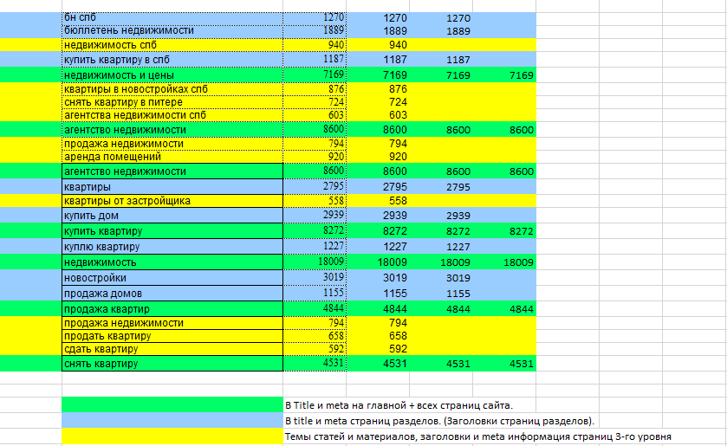Click the 'продажа домов' cell

point(172,294)
